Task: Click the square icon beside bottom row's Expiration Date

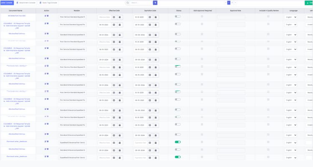Action: pyautogui.click(x=150, y=158)
